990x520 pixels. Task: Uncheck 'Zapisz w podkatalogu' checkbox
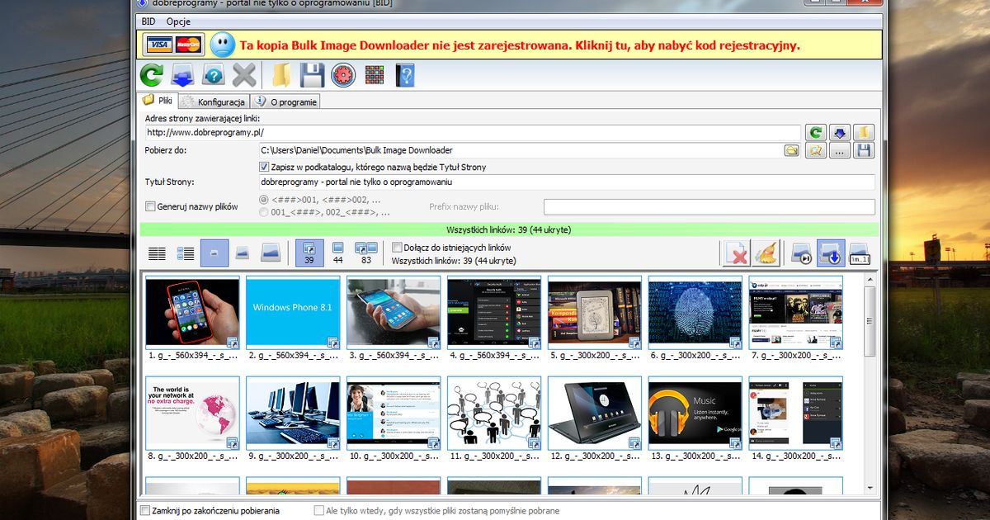click(264, 167)
